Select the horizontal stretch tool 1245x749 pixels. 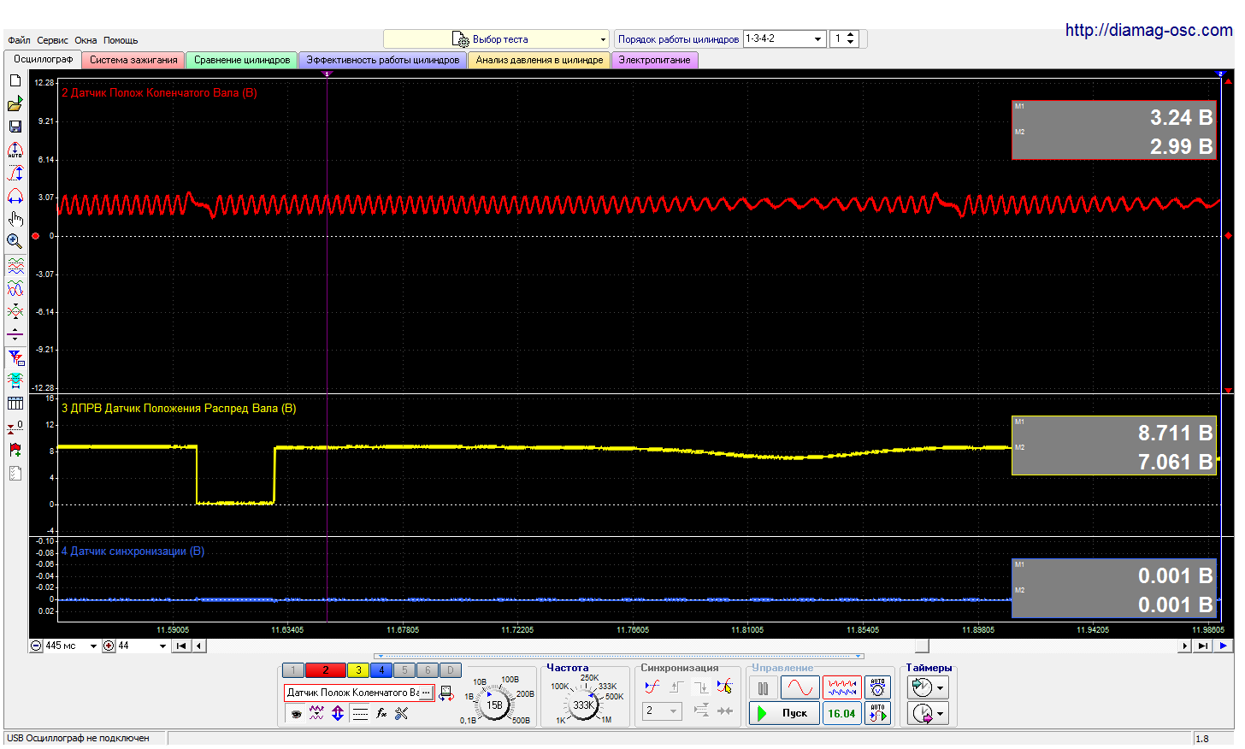pyautogui.click(x=15, y=196)
